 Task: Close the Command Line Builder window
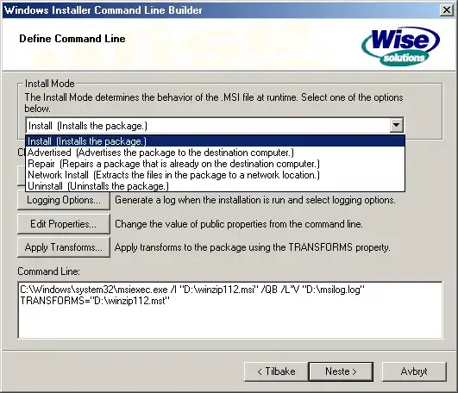447,10
